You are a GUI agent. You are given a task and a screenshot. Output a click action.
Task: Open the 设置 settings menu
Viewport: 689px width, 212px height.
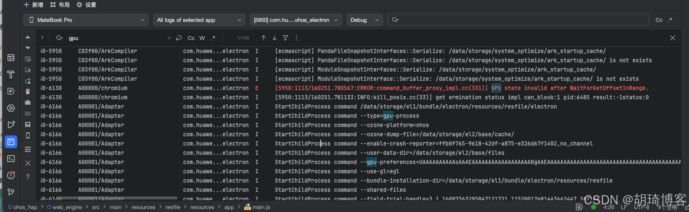coord(86,5)
